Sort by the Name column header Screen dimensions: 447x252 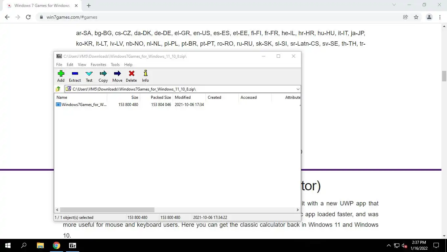point(81,97)
